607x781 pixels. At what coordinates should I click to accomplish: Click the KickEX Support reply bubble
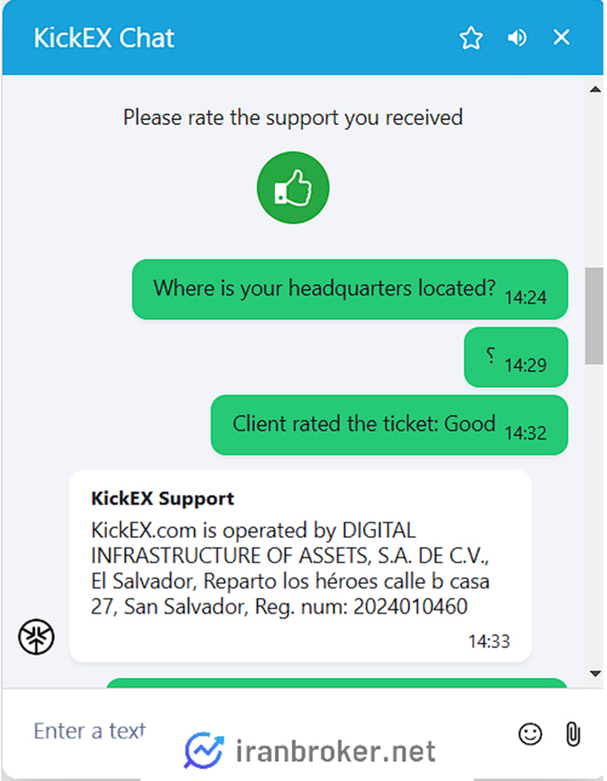[x=300, y=567]
